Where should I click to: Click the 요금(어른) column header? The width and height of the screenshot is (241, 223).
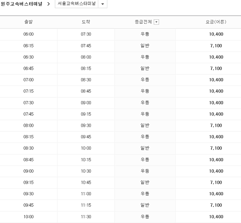[216, 22]
